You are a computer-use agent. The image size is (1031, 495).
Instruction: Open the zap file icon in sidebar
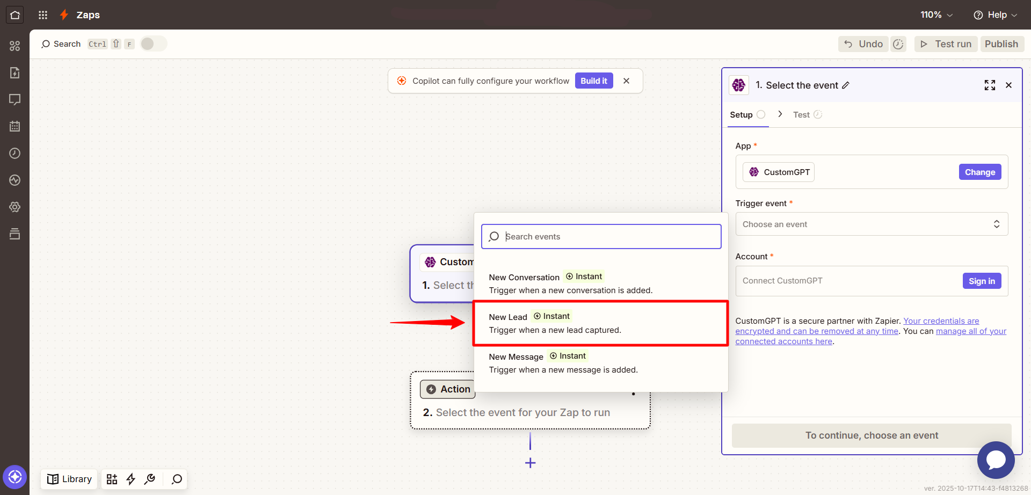coord(15,72)
